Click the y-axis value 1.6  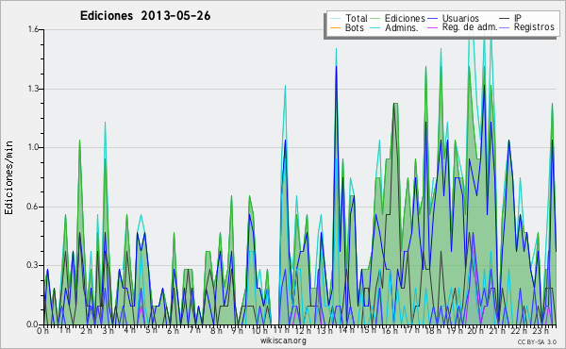click(x=33, y=29)
